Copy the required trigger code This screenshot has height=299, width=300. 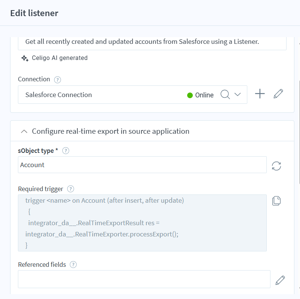276,201
